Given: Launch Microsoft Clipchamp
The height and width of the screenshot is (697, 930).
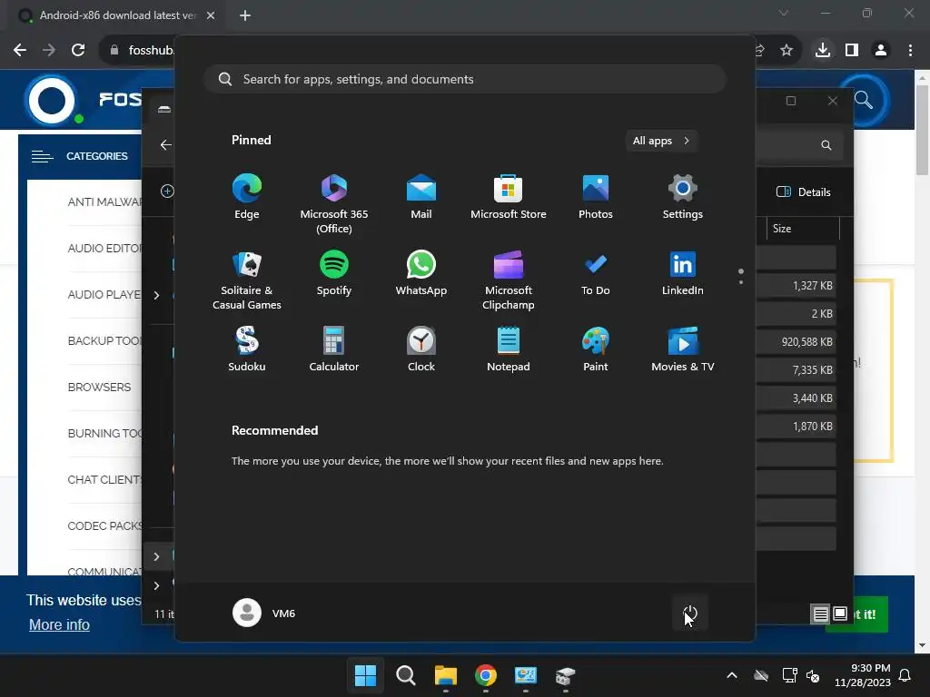Looking at the screenshot, I should coord(509,280).
